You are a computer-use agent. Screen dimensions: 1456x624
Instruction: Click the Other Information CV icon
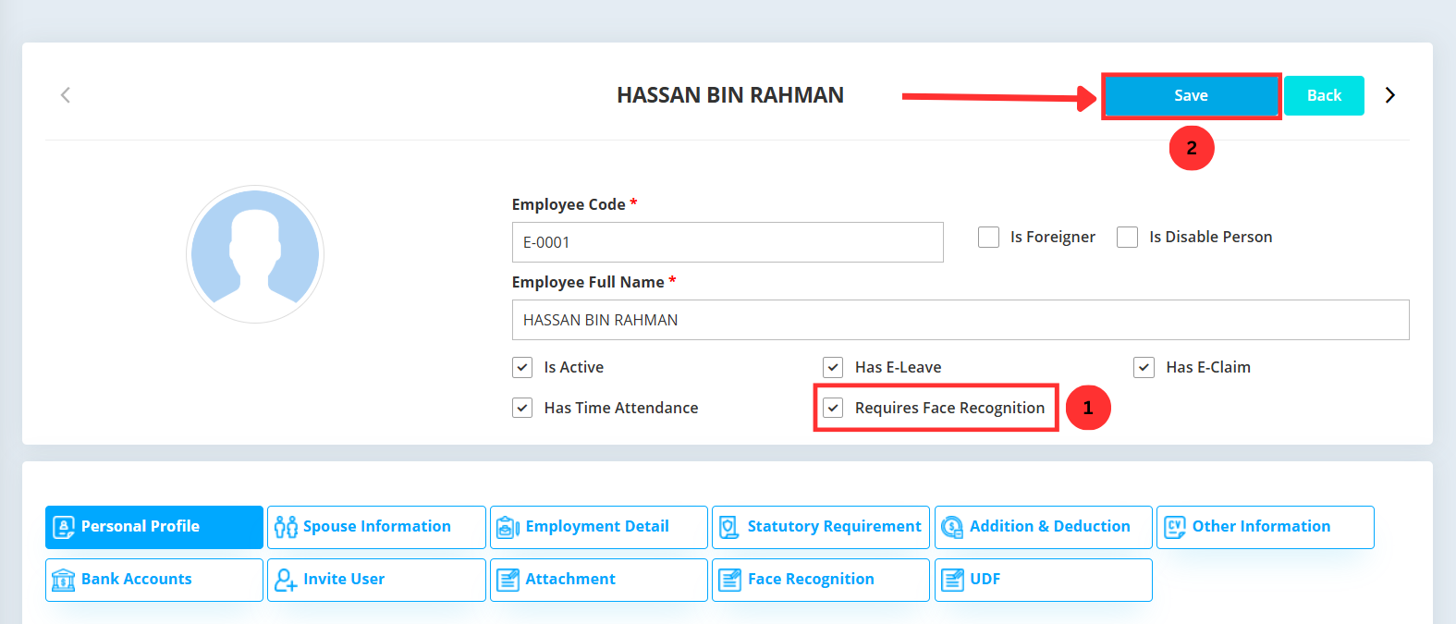click(1175, 527)
